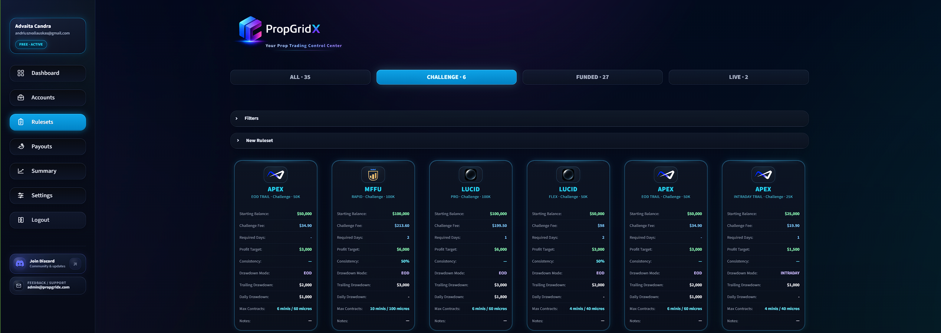Click the Summary chart icon
Viewport: 941px width, 333px height.
point(21,171)
